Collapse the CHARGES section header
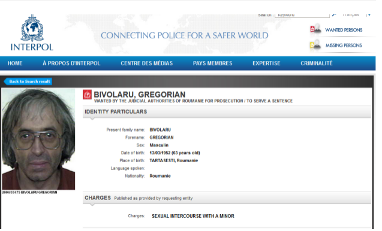This screenshot has width=382, height=231. tap(227, 198)
